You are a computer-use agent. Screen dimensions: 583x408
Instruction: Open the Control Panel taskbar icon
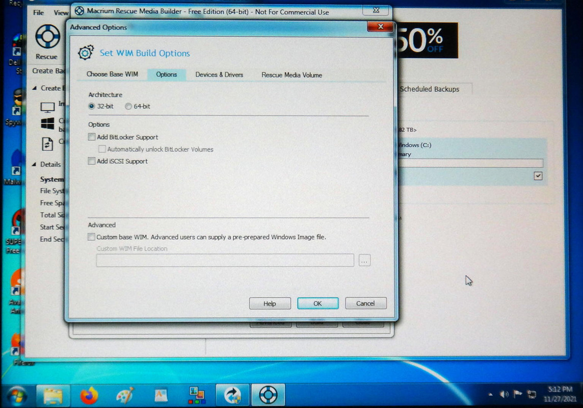[197, 396]
